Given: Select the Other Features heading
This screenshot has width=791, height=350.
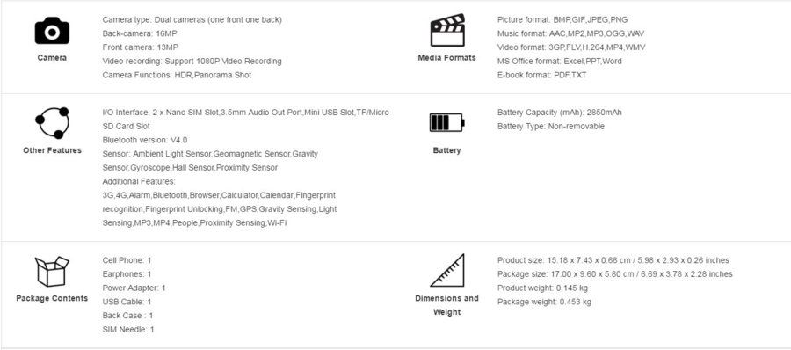Looking at the screenshot, I should point(52,150).
